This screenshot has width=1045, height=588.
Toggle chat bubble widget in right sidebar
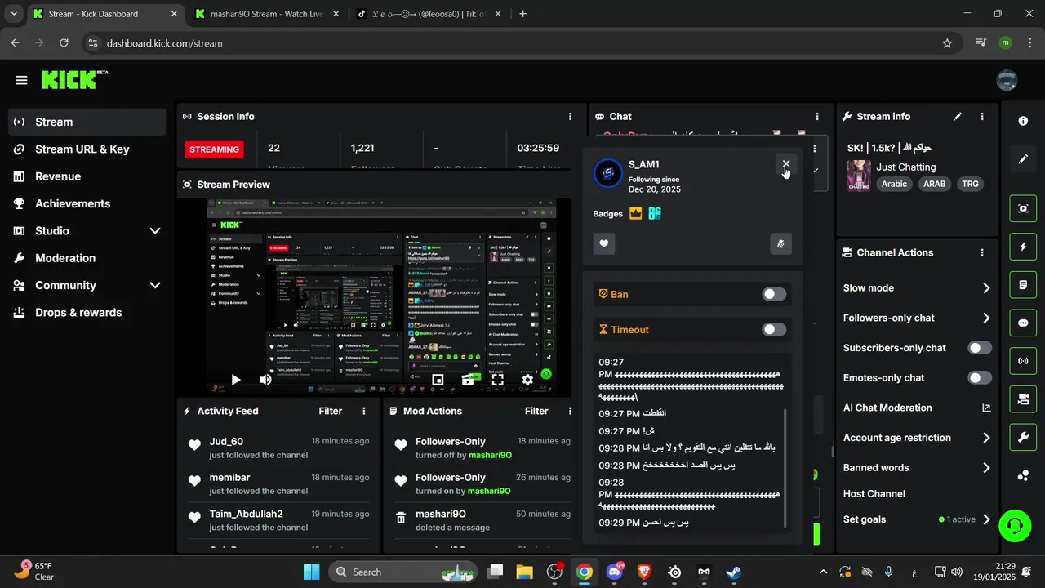pos(1023,323)
